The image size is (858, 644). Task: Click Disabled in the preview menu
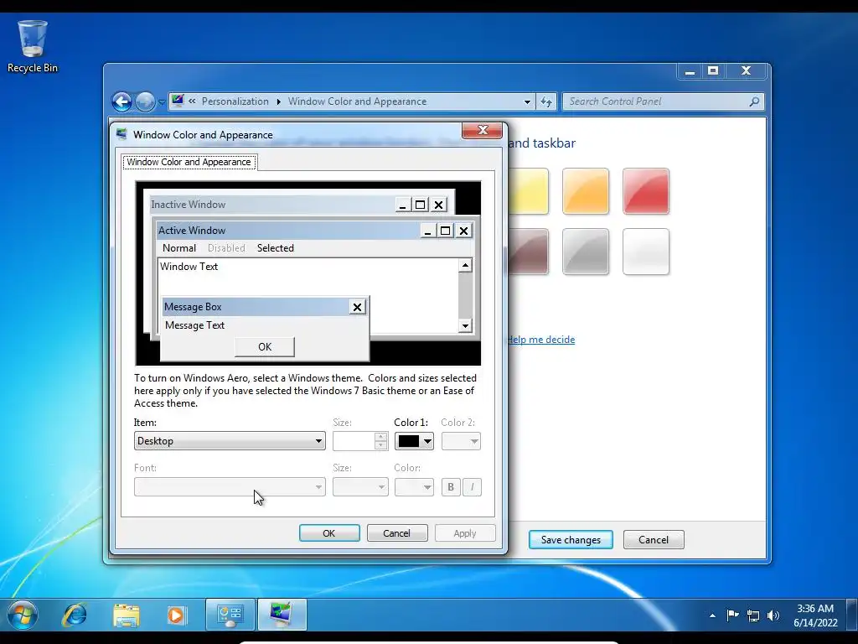226,248
